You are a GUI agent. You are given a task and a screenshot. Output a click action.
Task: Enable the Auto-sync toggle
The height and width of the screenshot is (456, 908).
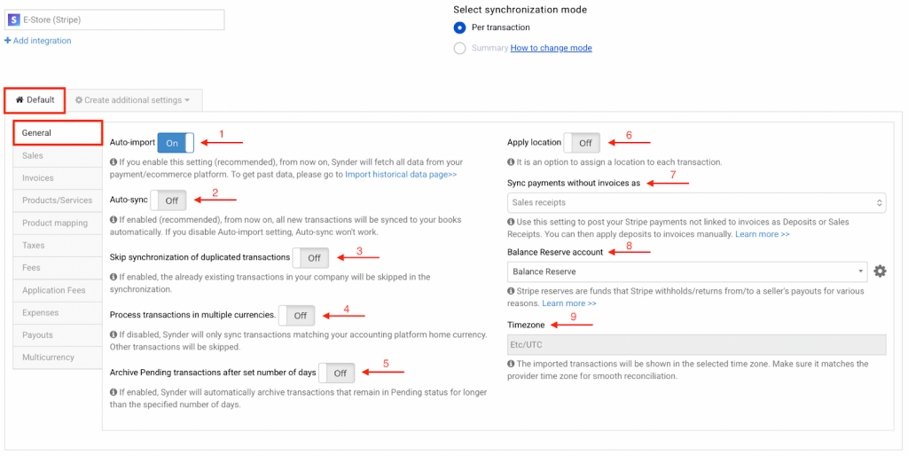click(168, 200)
